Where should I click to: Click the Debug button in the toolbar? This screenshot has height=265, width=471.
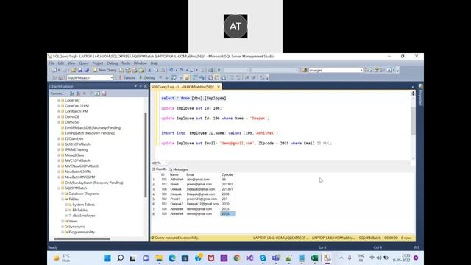point(147,77)
